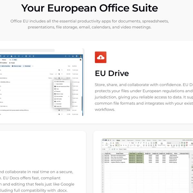The width and height of the screenshot is (193, 193).
Task: Select the Page Layout tab in spreadsheet
Action: (130, 140)
